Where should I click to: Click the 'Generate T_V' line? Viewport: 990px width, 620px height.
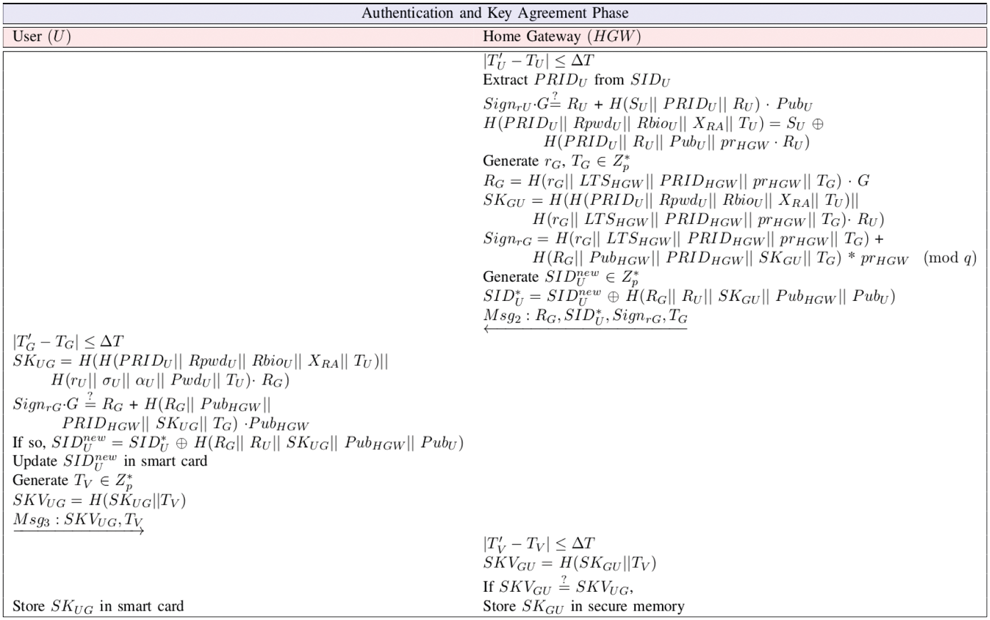[73, 481]
